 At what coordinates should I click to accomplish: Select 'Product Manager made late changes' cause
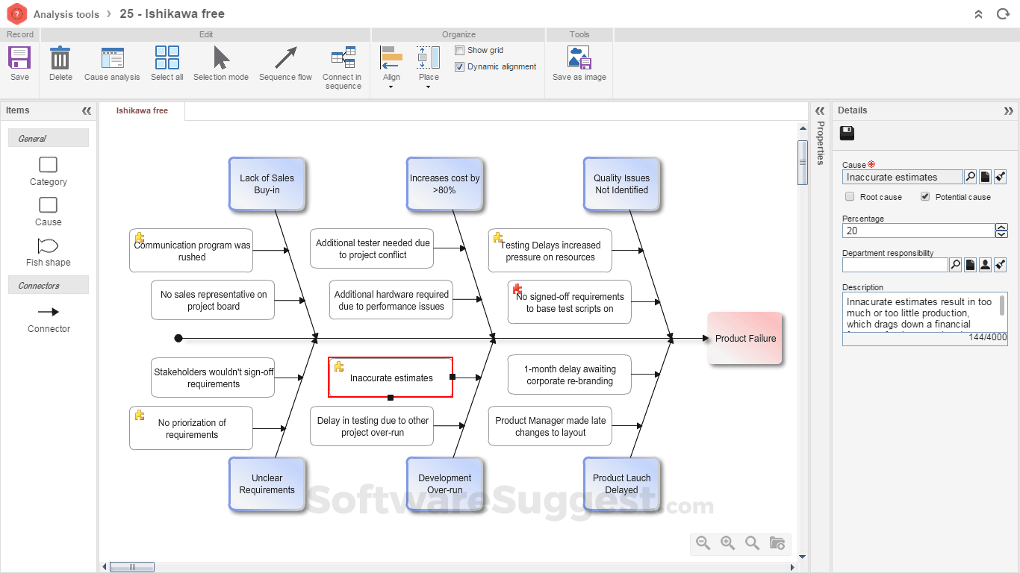click(x=550, y=426)
